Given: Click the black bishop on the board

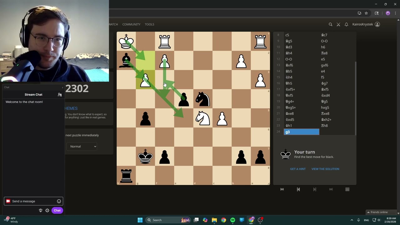Looking at the screenshot, I should 126,61.
